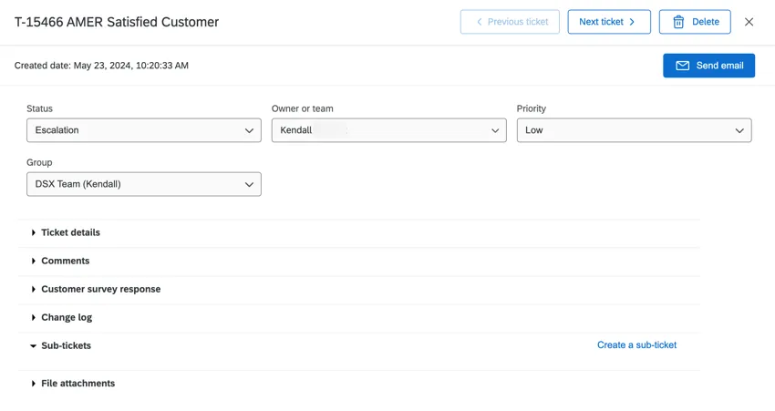Expand the Ticket details section
775x411 pixels.
pyautogui.click(x=70, y=232)
